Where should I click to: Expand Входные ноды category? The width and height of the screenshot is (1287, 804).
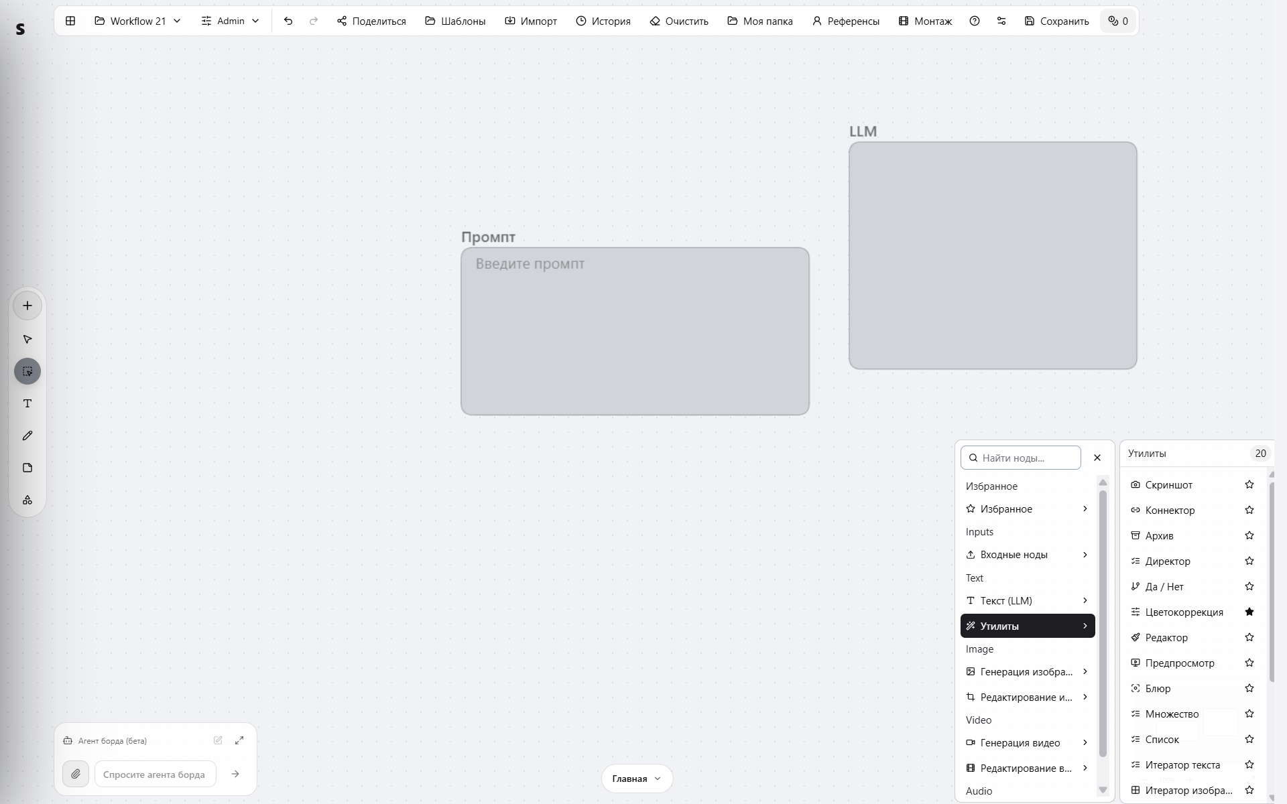pos(1028,555)
